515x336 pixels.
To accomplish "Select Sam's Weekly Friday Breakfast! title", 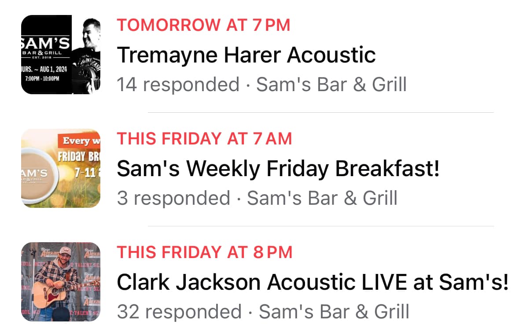I will (278, 169).
